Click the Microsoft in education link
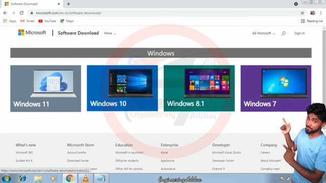Viewport: 326px width, 183px height. tap(129, 152)
